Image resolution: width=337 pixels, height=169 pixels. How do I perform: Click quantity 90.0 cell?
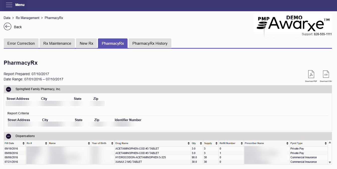(194, 157)
